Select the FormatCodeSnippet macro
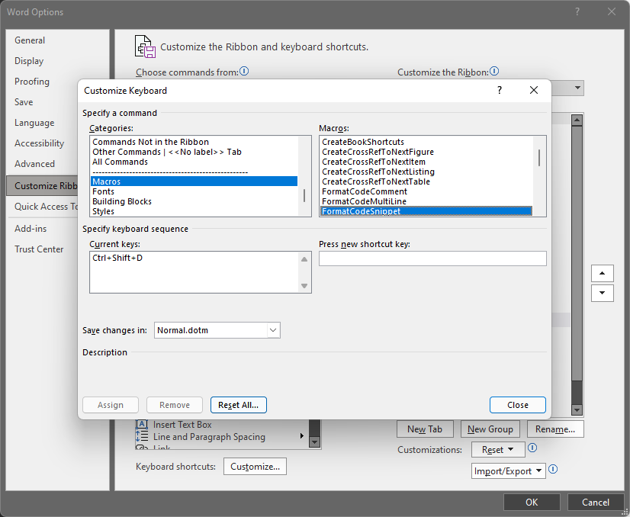This screenshot has height=517, width=630. 426,211
